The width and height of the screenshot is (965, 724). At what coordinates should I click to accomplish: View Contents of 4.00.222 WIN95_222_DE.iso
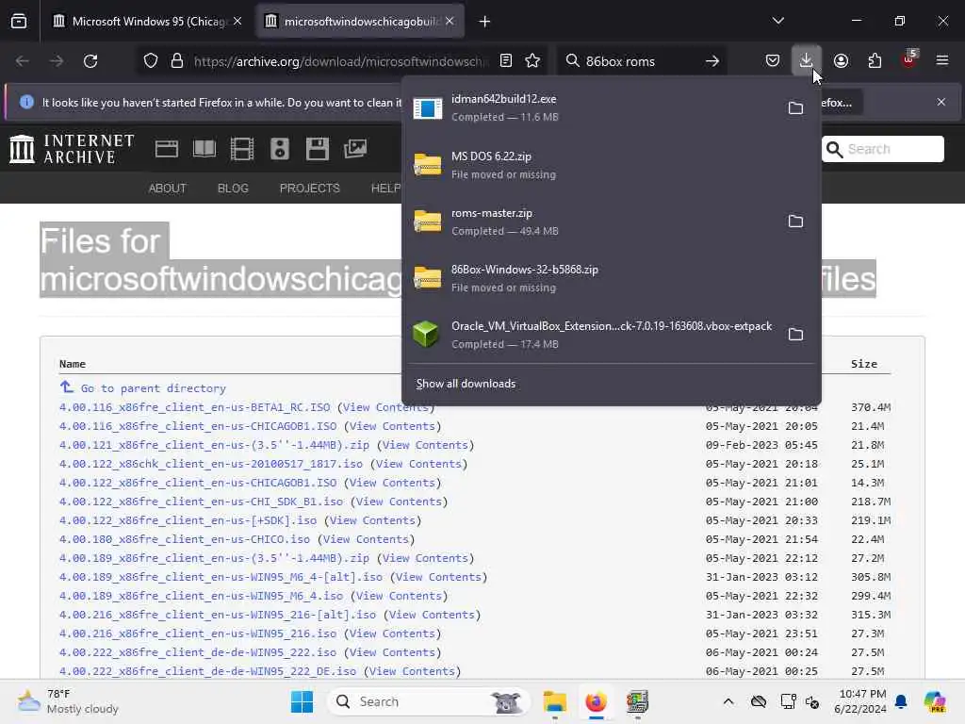click(x=412, y=671)
